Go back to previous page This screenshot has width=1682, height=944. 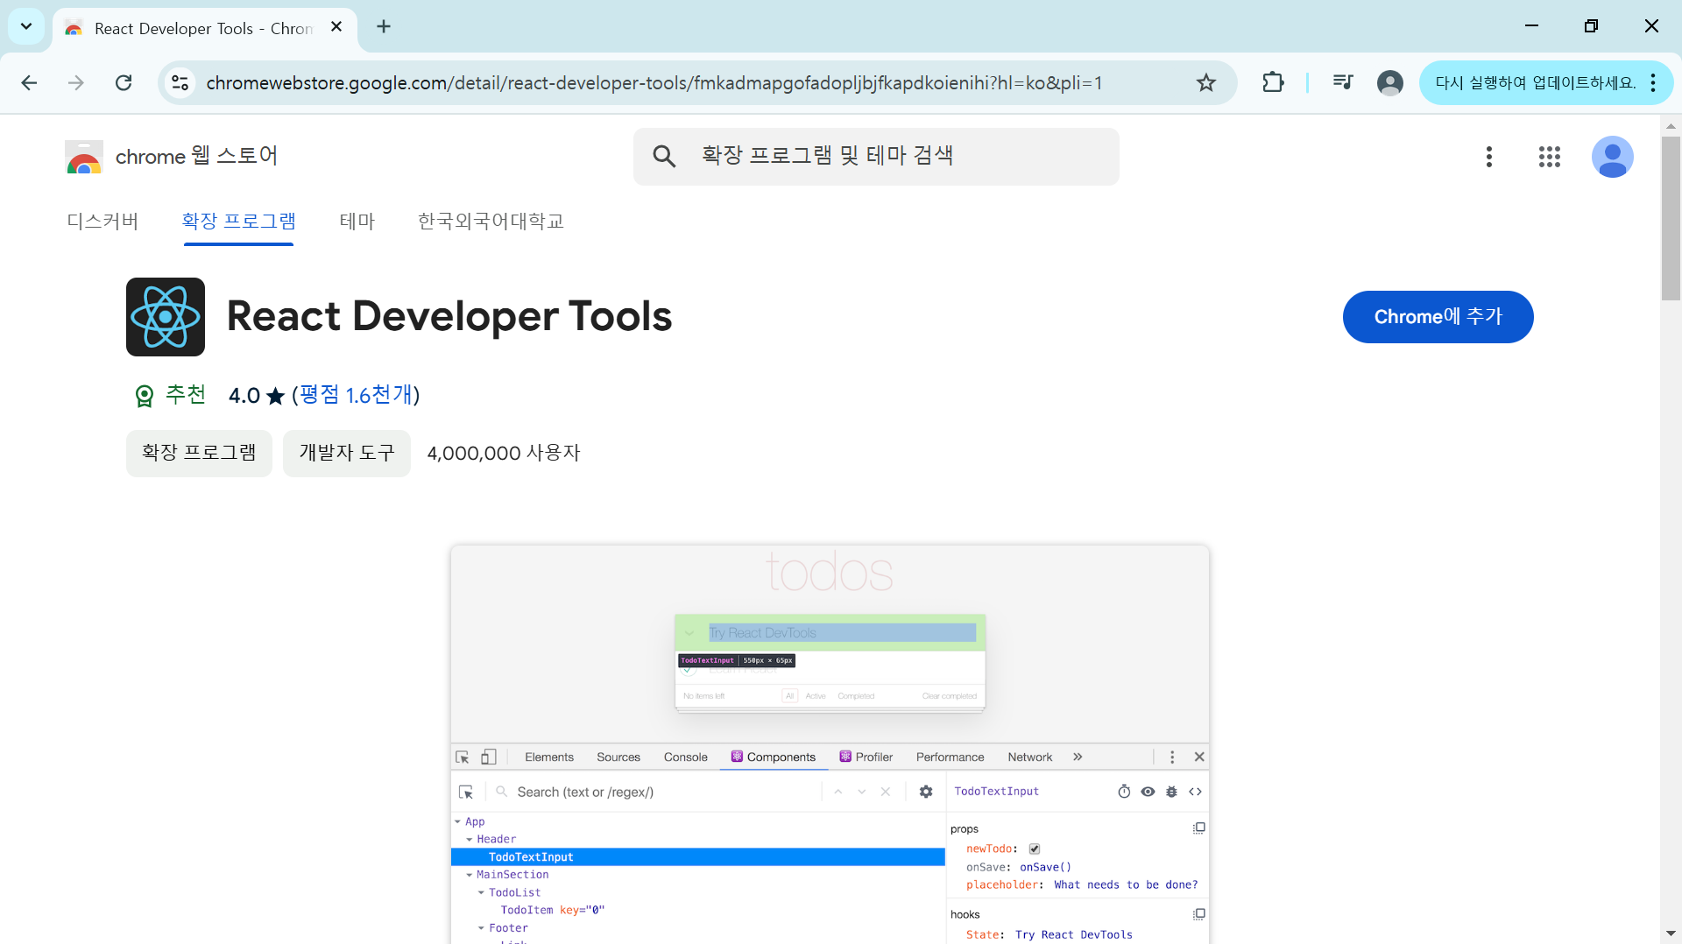click(x=29, y=82)
